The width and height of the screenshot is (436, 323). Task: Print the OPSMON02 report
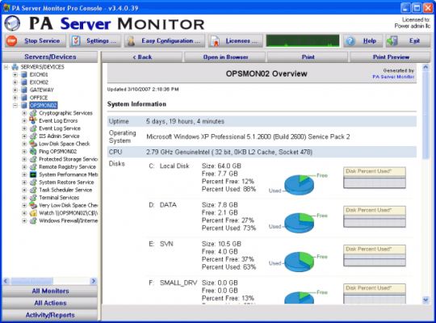tap(308, 57)
